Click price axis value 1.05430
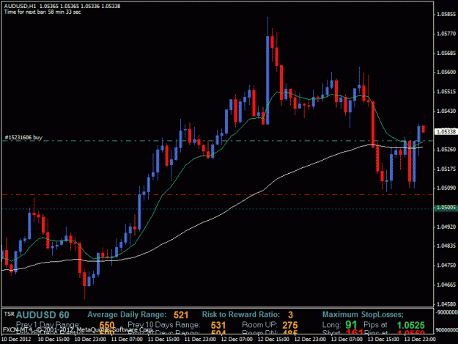 click(x=446, y=111)
